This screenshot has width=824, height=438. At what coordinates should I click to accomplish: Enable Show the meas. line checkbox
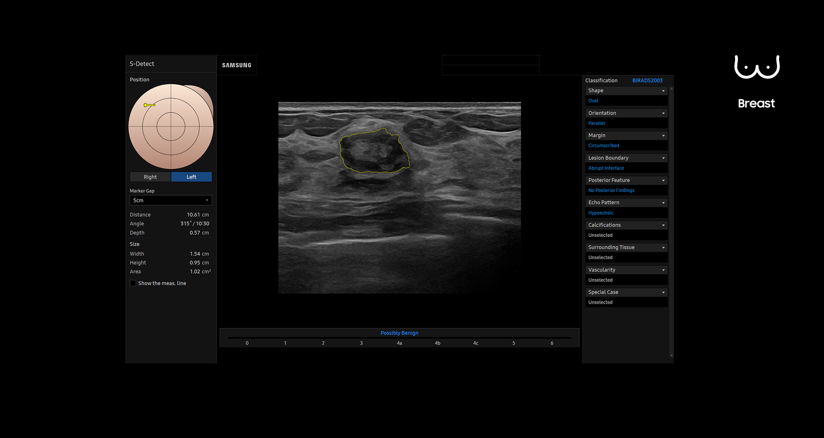(x=133, y=283)
